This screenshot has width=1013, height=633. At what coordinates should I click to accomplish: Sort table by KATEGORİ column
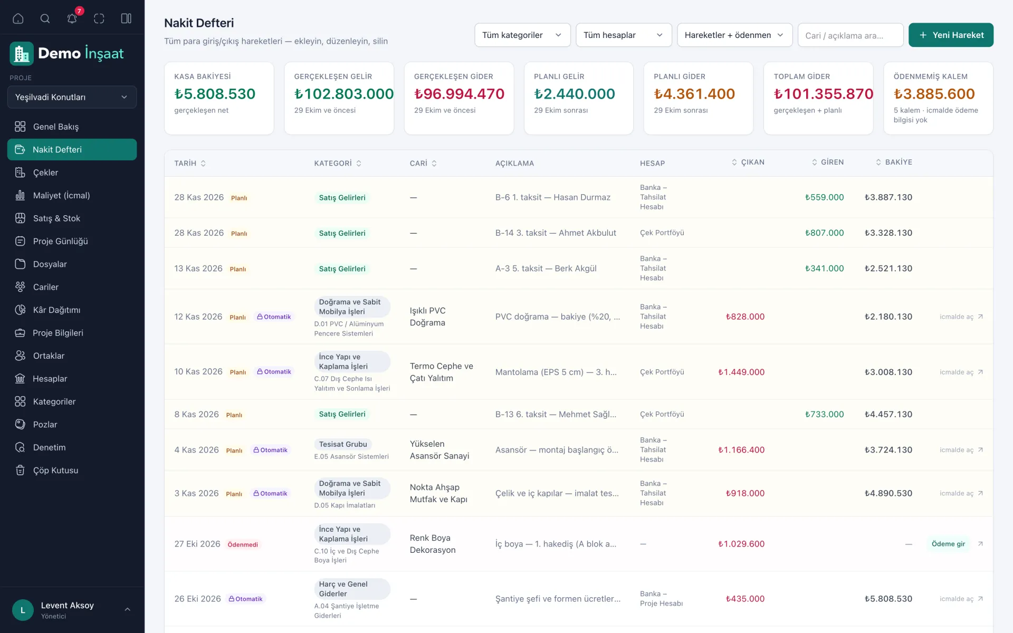click(338, 164)
